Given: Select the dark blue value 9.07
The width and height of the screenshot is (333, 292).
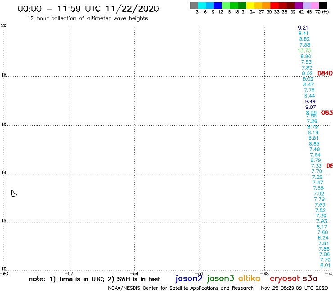Looking at the screenshot, I should pyautogui.click(x=310, y=107).
